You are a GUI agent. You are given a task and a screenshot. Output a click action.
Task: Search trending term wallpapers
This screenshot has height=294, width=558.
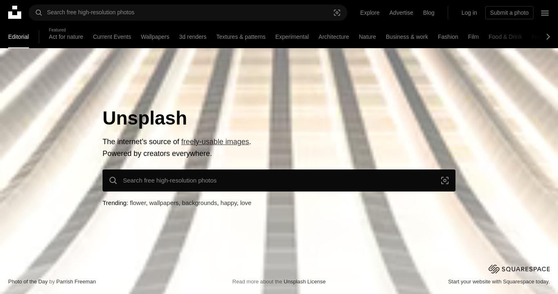pos(164,203)
